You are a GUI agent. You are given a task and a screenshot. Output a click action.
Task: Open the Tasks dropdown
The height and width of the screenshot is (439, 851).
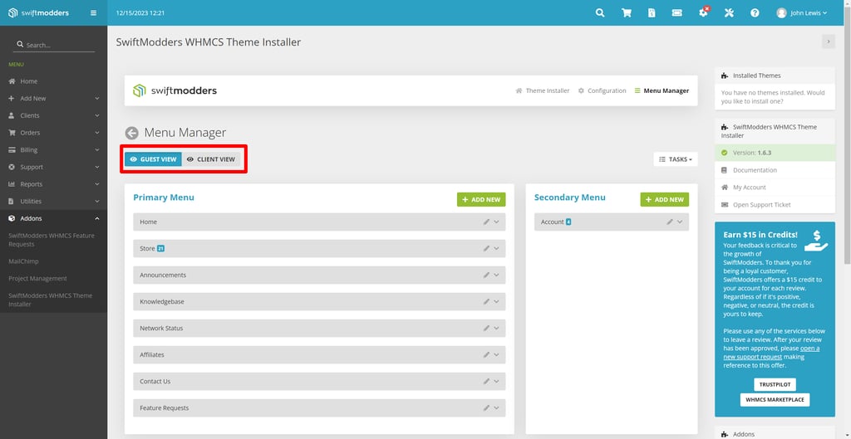tap(676, 159)
